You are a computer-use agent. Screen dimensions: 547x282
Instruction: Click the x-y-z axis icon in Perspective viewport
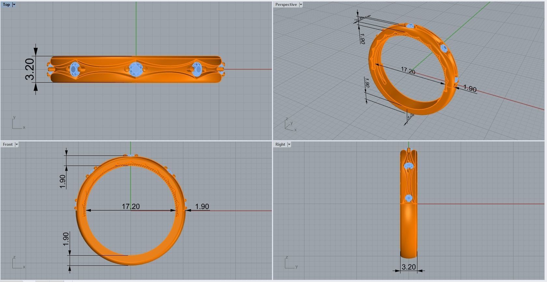(x=290, y=125)
